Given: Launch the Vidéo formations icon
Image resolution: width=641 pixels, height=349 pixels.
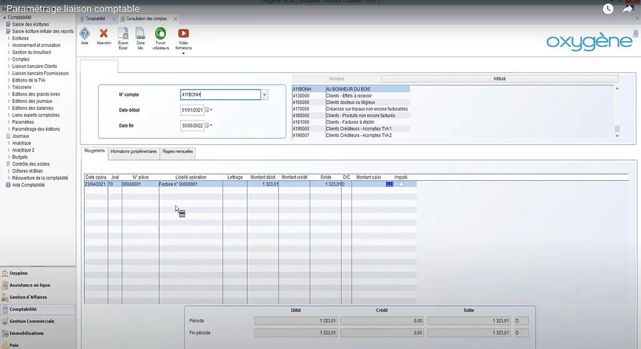Looking at the screenshot, I should pos(183,34).
